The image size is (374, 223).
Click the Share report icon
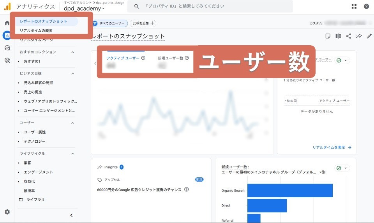click(x=348, y=36)
